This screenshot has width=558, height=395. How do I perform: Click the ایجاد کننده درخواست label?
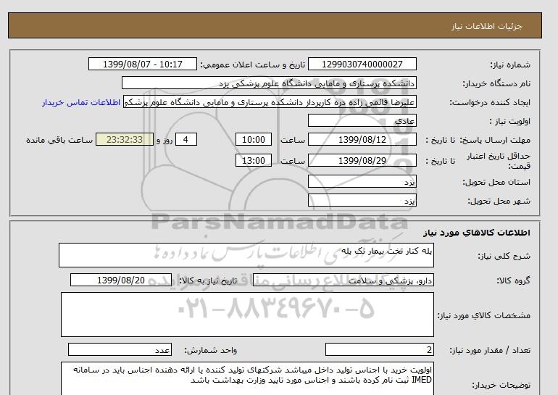coord(490,102)
